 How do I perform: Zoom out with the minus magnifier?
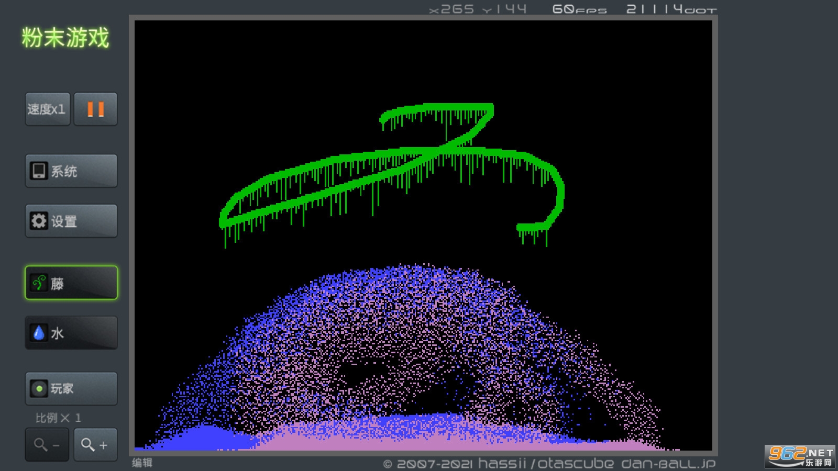(47, 445)
